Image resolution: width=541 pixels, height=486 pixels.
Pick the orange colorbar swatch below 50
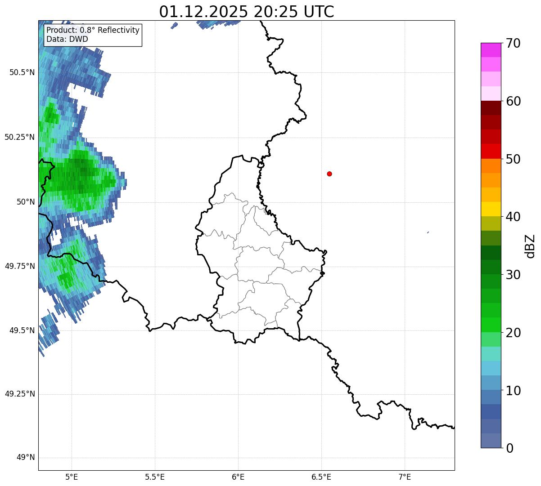[491, 166]
